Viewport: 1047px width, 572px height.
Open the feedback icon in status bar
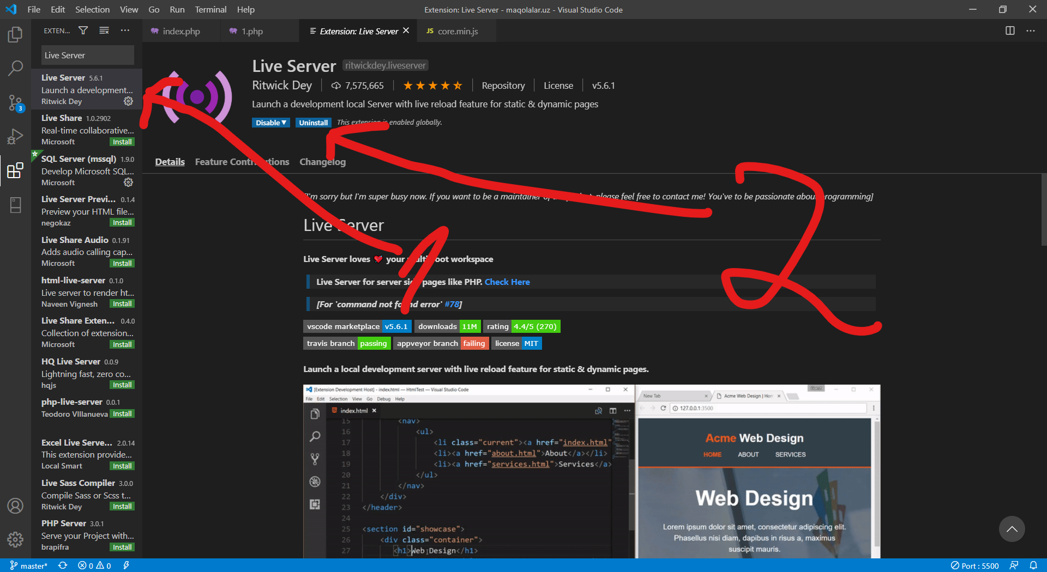tap(1014, 565)
